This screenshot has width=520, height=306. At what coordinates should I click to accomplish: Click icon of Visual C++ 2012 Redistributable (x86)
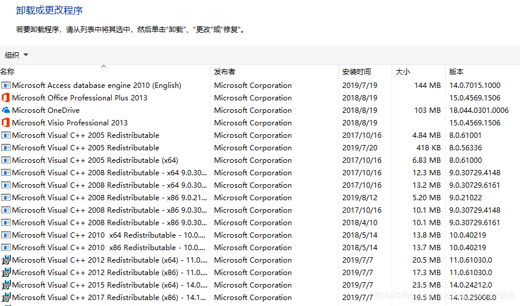6,273
